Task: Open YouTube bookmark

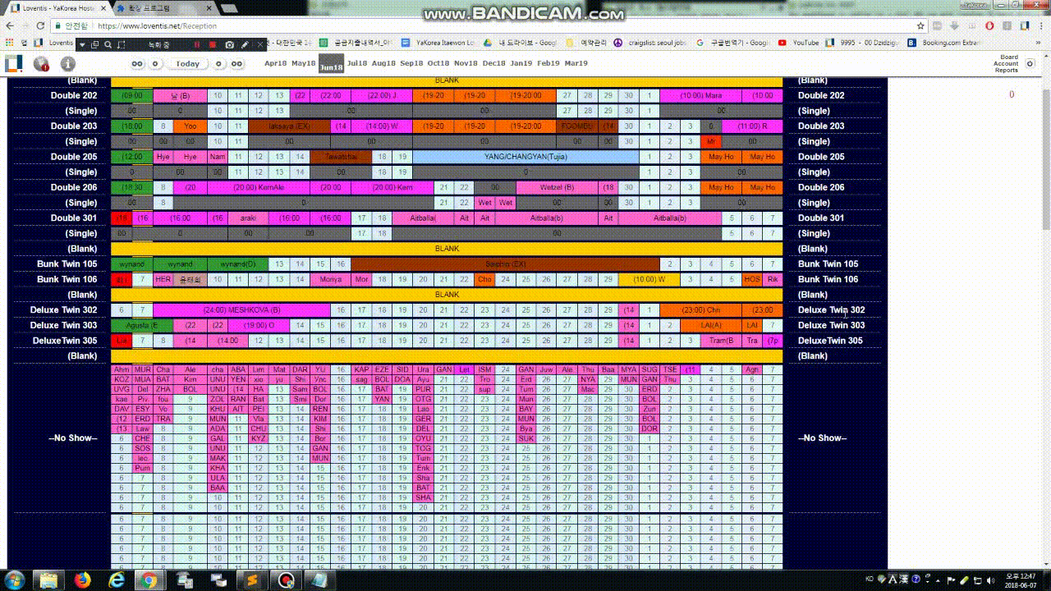Action: [798, 43]
